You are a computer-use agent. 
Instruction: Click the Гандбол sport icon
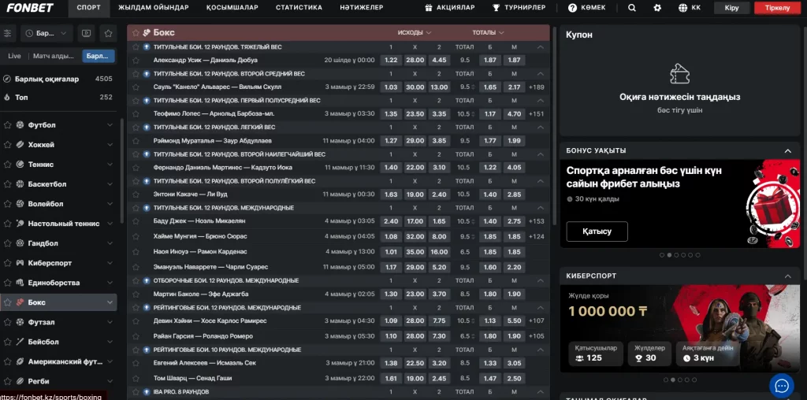coord(20,243)
